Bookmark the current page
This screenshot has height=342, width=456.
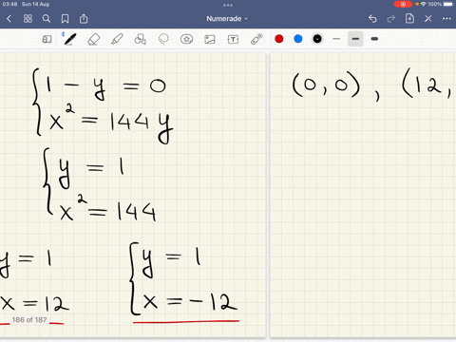[x=65, y=19]
